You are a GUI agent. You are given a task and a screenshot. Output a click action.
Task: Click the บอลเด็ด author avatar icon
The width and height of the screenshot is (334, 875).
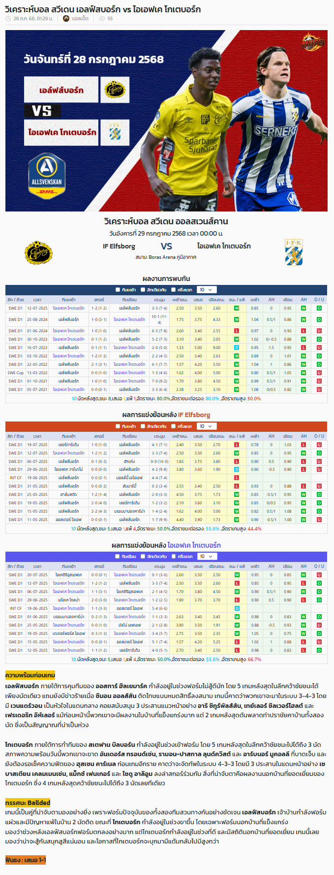point(66,19)
